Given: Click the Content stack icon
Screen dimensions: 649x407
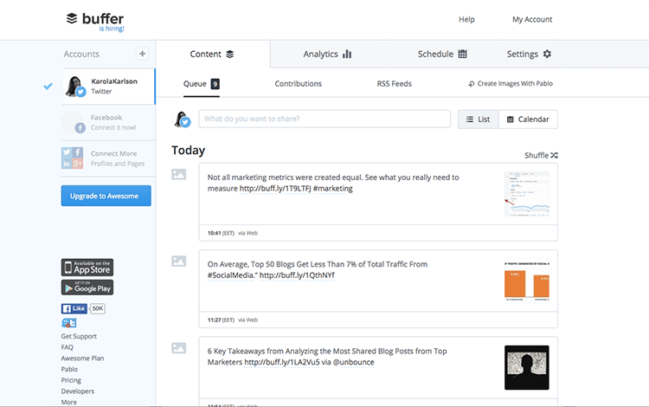Looking at the screenshot, I should tap(229, 54).
